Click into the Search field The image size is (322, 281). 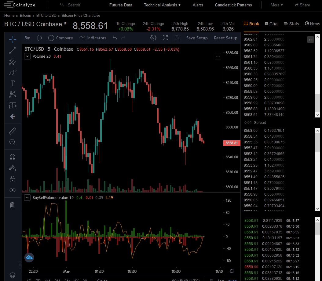pos(74,5)
